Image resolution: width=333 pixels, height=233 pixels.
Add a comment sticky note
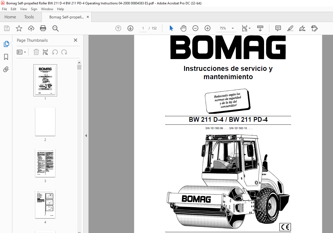tap(278, 28)
